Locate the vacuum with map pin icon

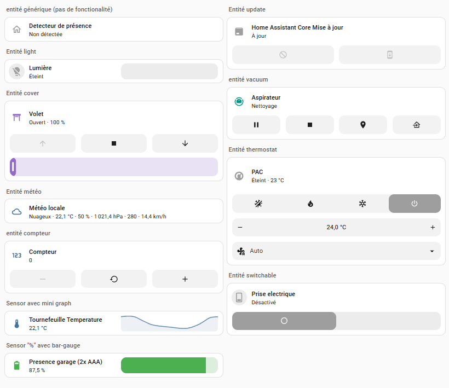362,125
